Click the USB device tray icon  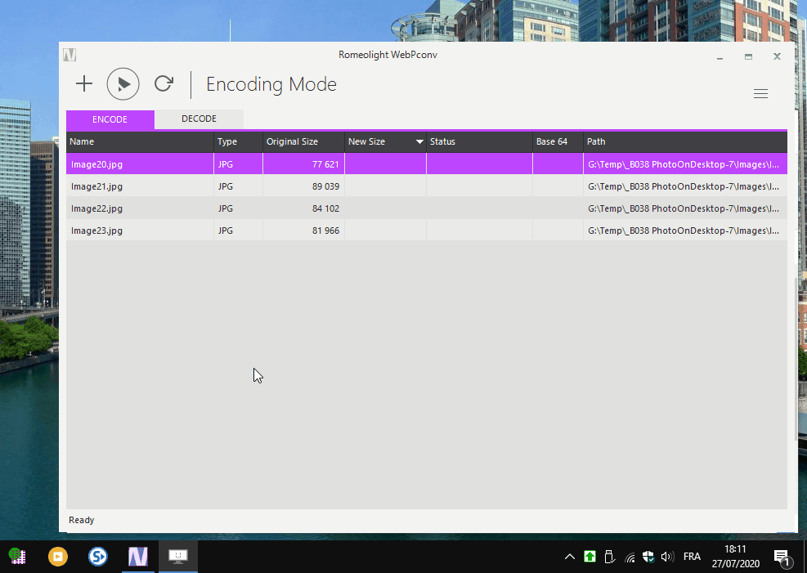click(x=609, y=557)
